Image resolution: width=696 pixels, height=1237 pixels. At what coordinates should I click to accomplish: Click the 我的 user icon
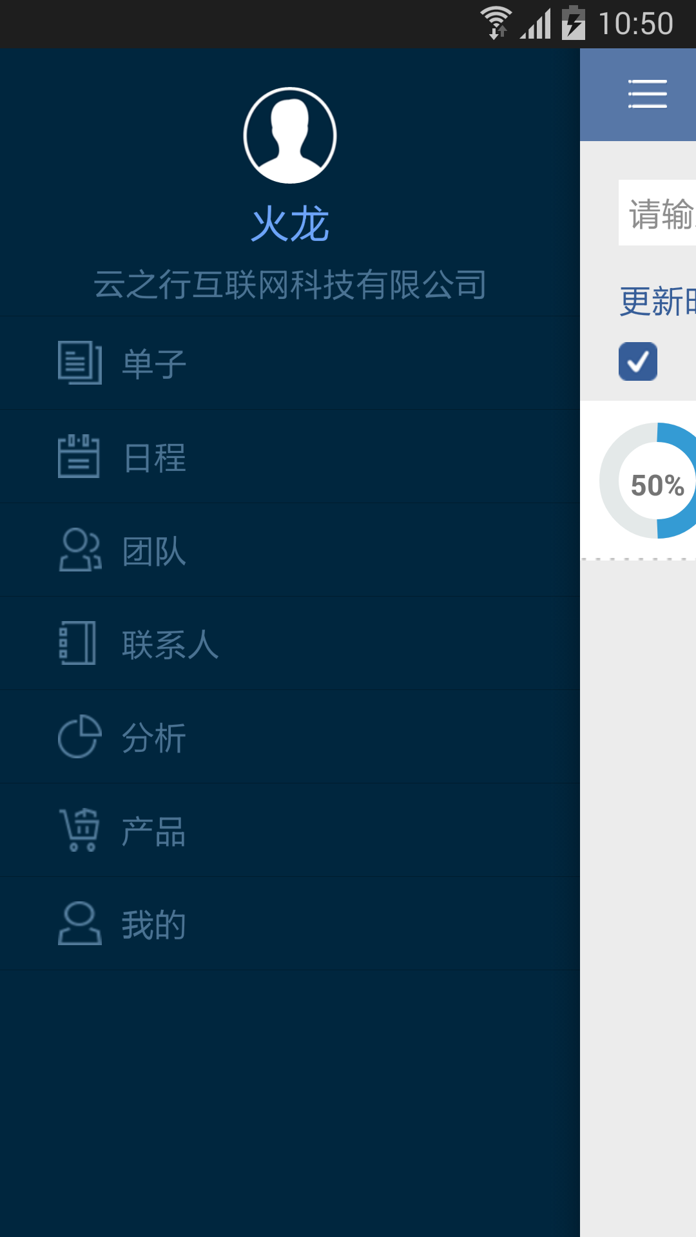80,923
